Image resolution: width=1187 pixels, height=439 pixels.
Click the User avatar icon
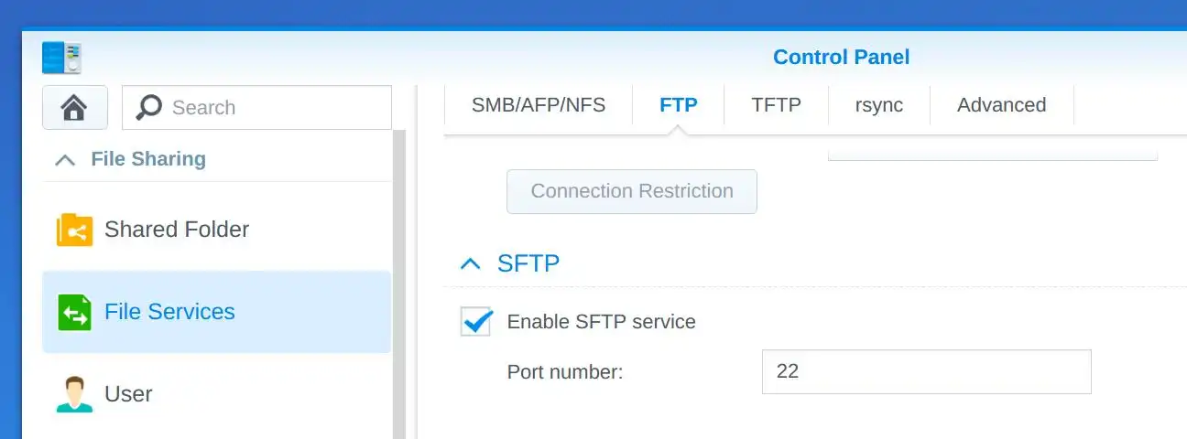[74, 394]
